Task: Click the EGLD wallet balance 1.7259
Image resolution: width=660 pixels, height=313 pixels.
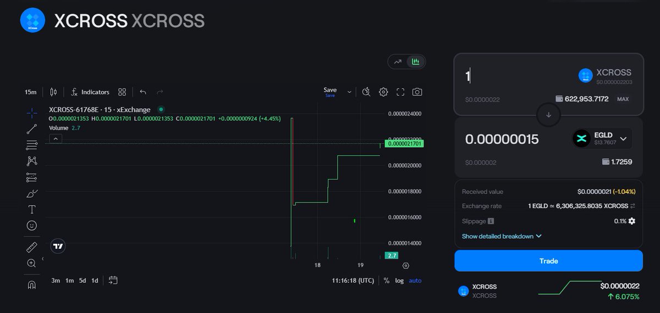Action: point(617,162)
